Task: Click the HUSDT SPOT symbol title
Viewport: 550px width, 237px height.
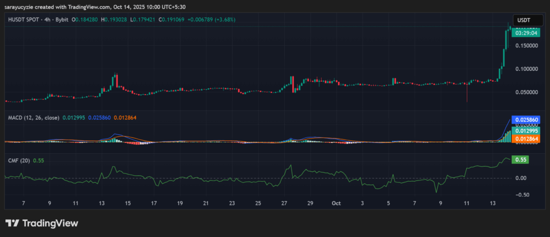Action: (x=24, y=19)
